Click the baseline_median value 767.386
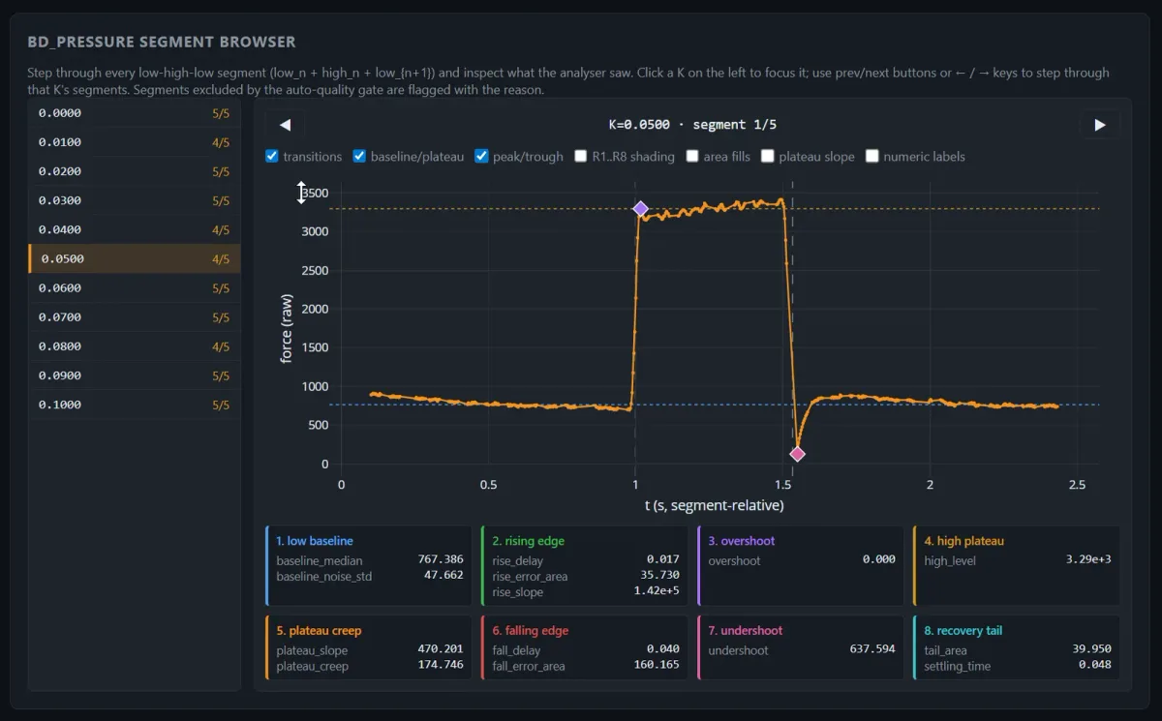 click(x=440, y=560)
